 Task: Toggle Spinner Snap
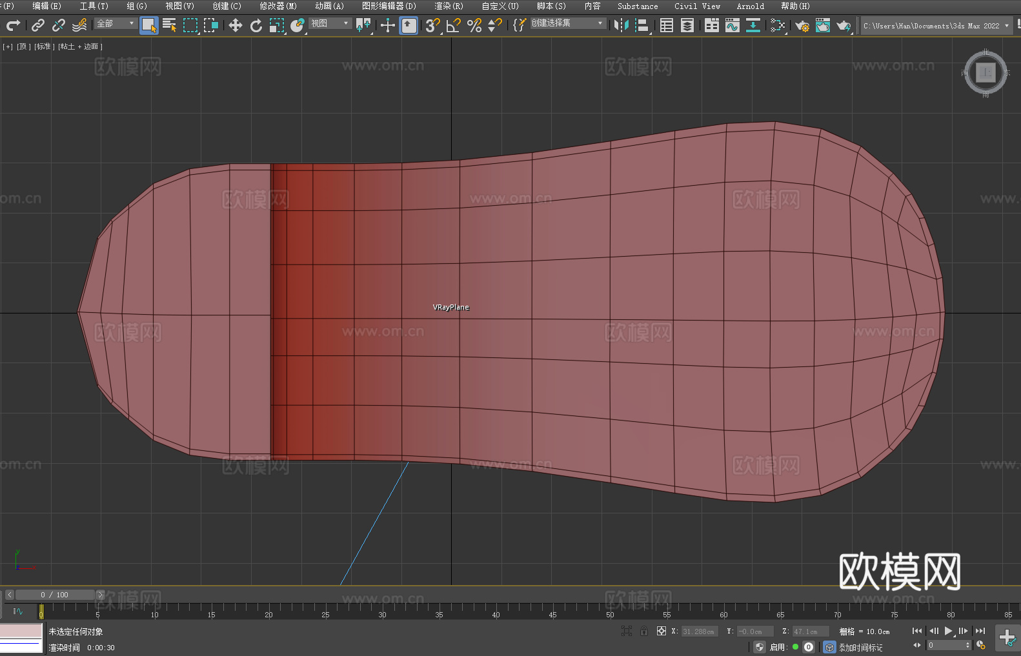pyautogui.click(x=495, y=25)
